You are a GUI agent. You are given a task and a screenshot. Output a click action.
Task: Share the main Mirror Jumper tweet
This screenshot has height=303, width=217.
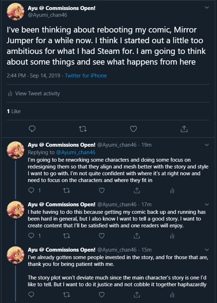tap(184, 128)
